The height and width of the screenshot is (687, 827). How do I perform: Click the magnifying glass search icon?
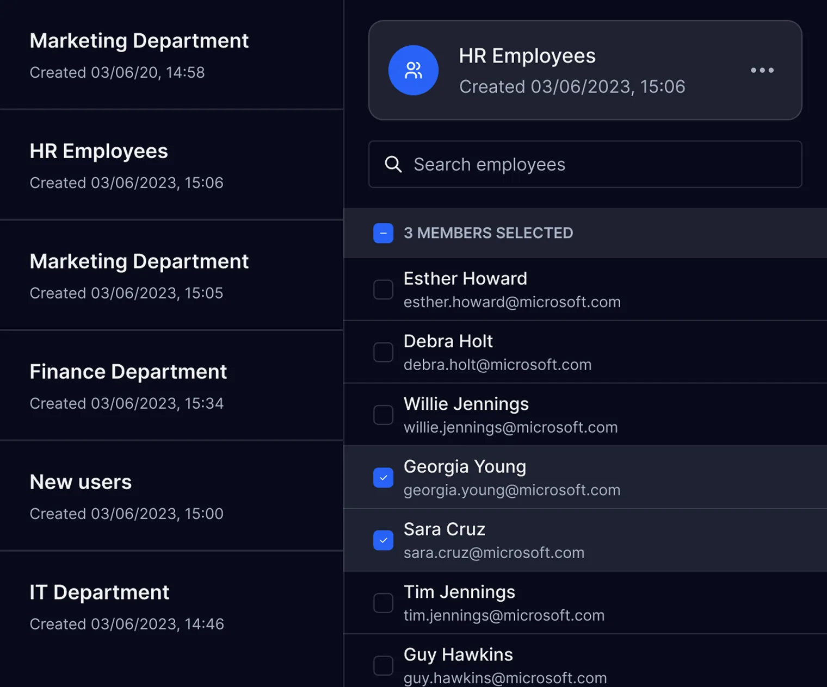pos(393,164)
